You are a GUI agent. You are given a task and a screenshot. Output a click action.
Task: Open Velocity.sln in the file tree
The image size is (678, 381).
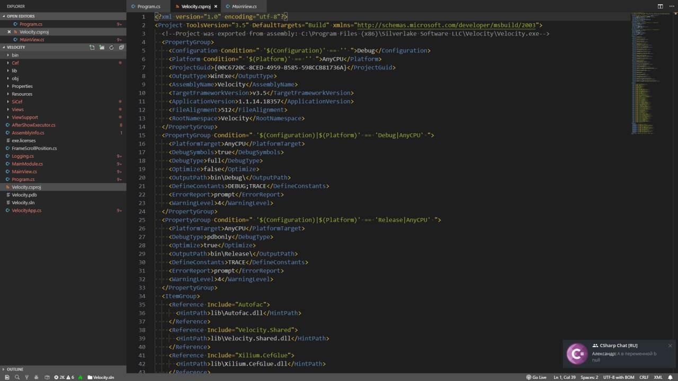[x=63, y=203]
